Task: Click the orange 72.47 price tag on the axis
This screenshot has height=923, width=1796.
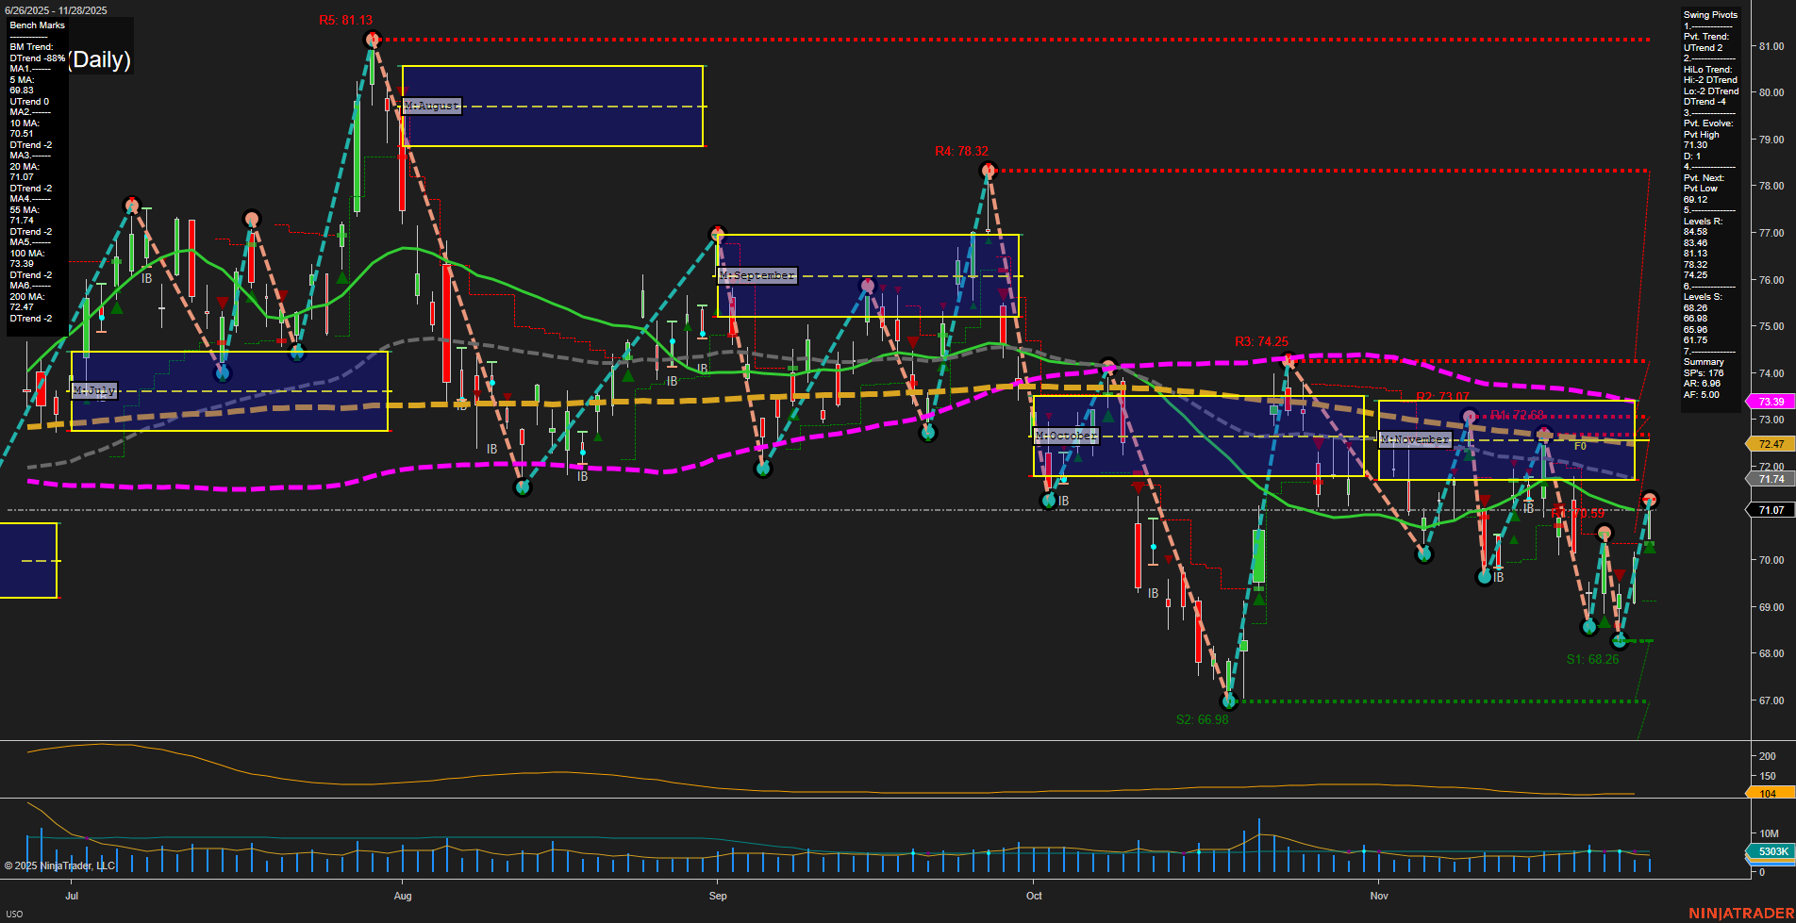Action: (1771, 443)
